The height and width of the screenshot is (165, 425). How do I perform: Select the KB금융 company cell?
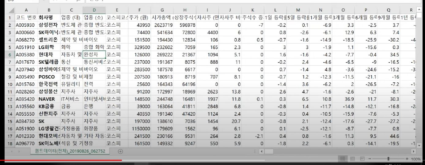pos(49,106)
